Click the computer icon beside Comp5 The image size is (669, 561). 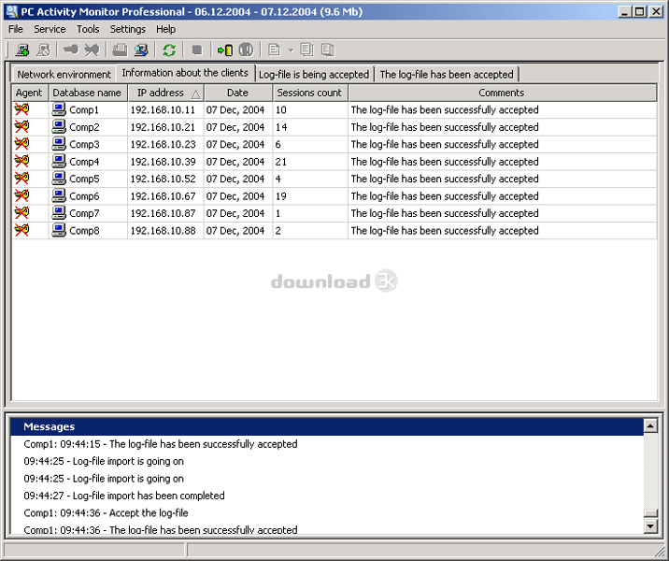tap(59, 179)
